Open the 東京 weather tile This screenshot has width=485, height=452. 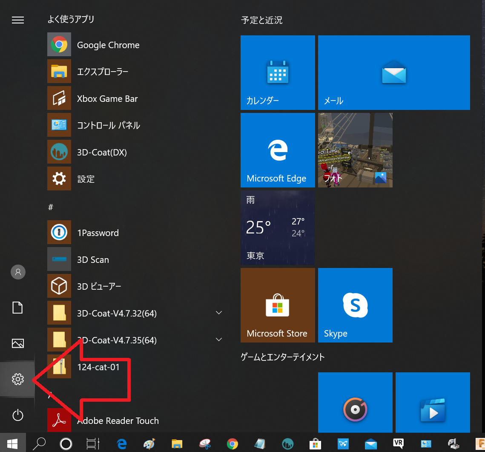[278, 227]
